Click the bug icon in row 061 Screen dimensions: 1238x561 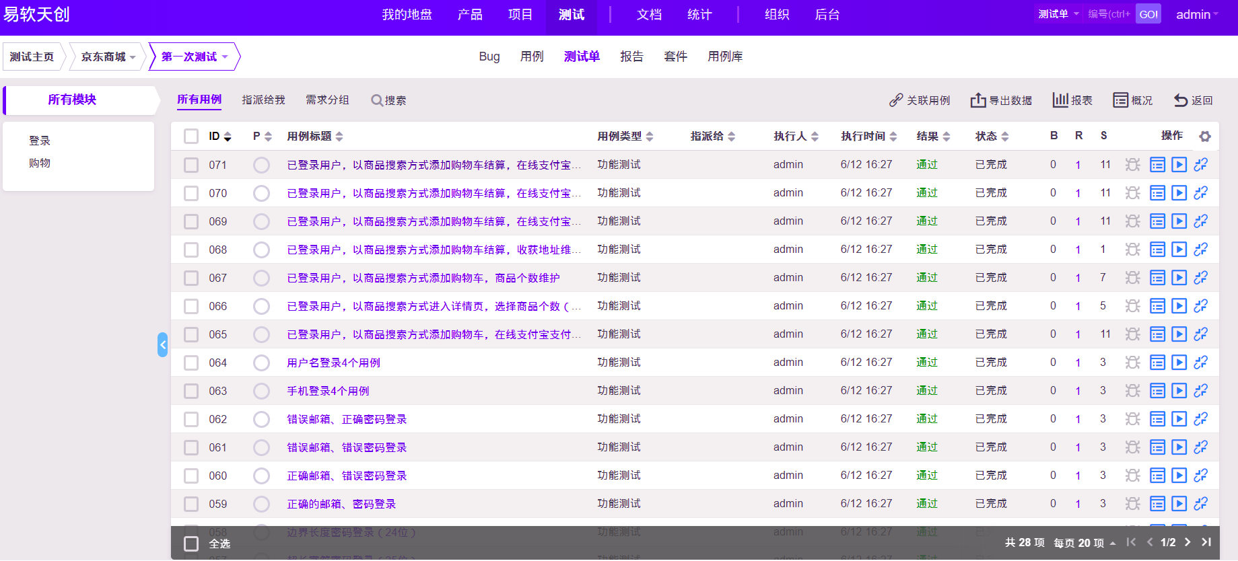pyautogui.click(x=1133, y=447)
